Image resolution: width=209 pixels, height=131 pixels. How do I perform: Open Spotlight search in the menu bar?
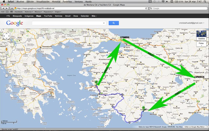[x=205, y=2]
